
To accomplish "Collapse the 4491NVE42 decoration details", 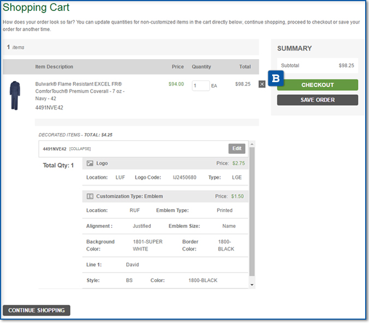I will (80, 149).
